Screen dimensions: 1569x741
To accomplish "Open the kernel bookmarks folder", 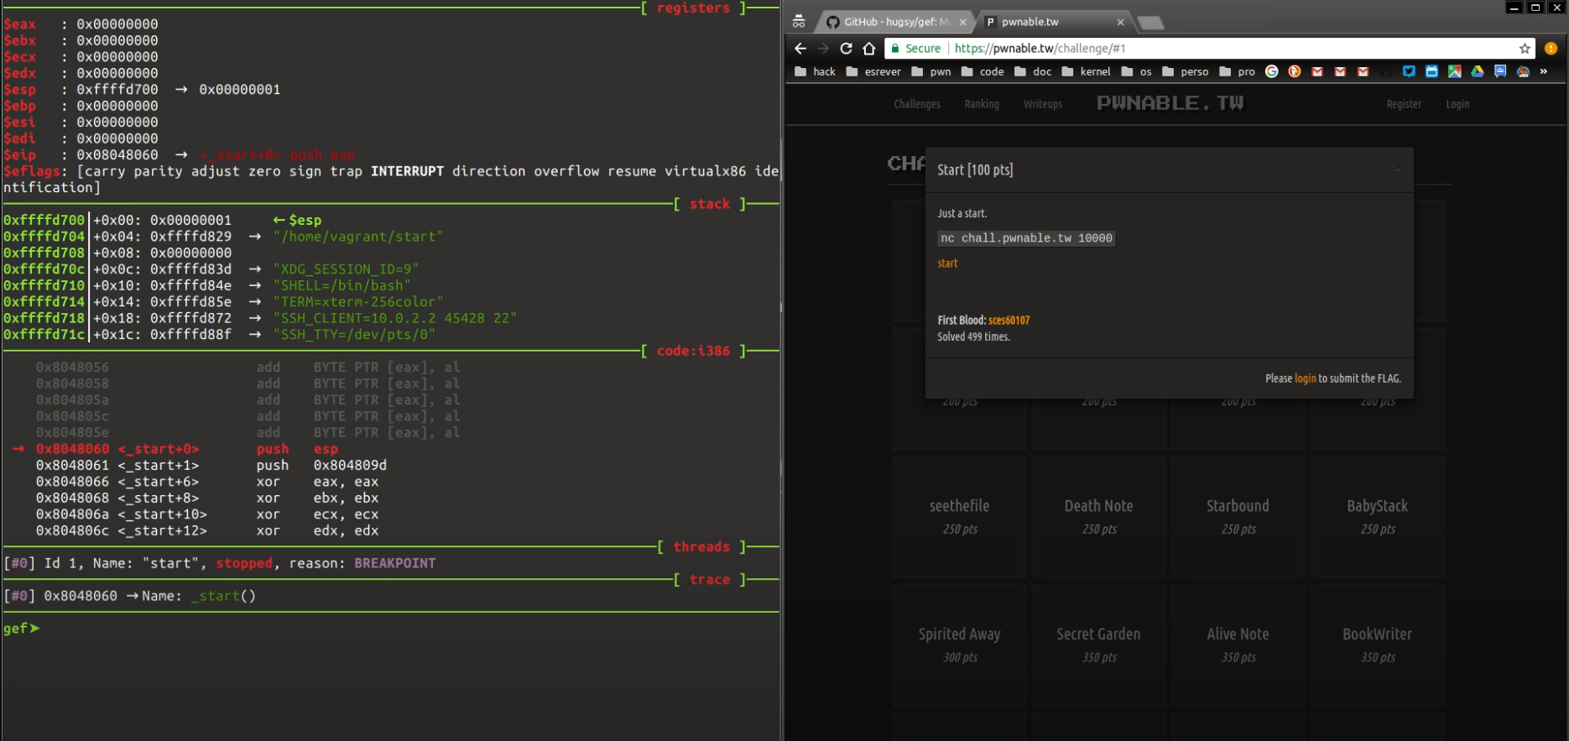I will 1087,71.
